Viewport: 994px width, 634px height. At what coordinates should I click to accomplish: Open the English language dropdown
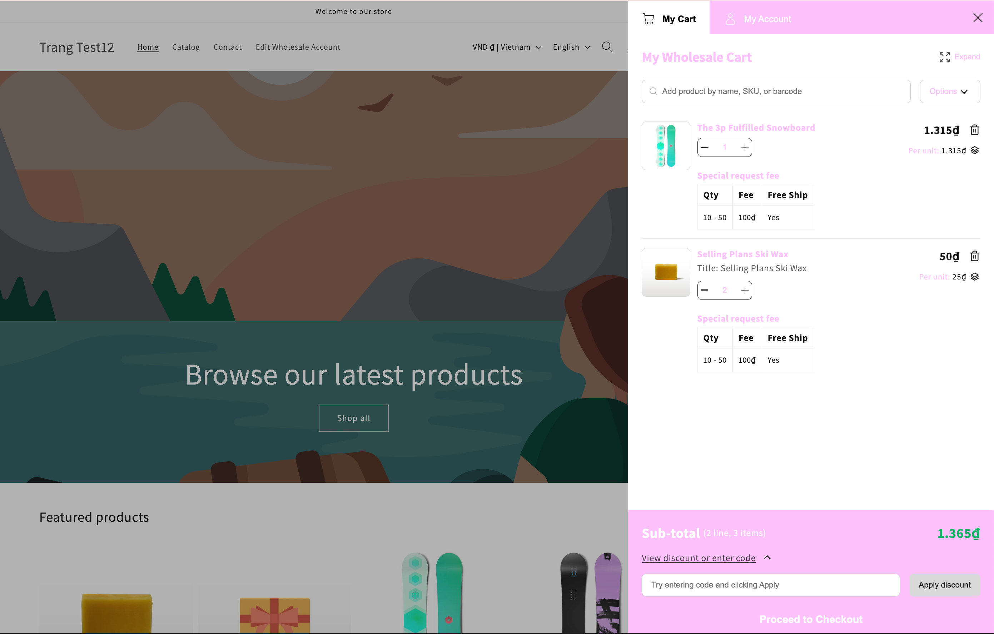pos(571,47)
